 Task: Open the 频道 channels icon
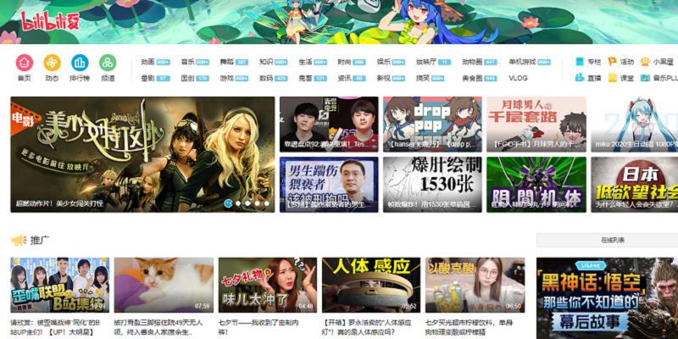pos(108,63)
